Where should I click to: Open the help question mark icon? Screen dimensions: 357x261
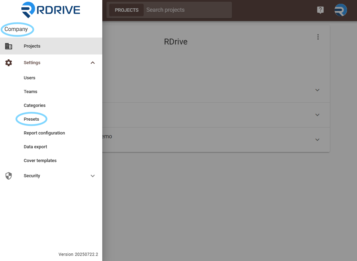tap(320, 10)
